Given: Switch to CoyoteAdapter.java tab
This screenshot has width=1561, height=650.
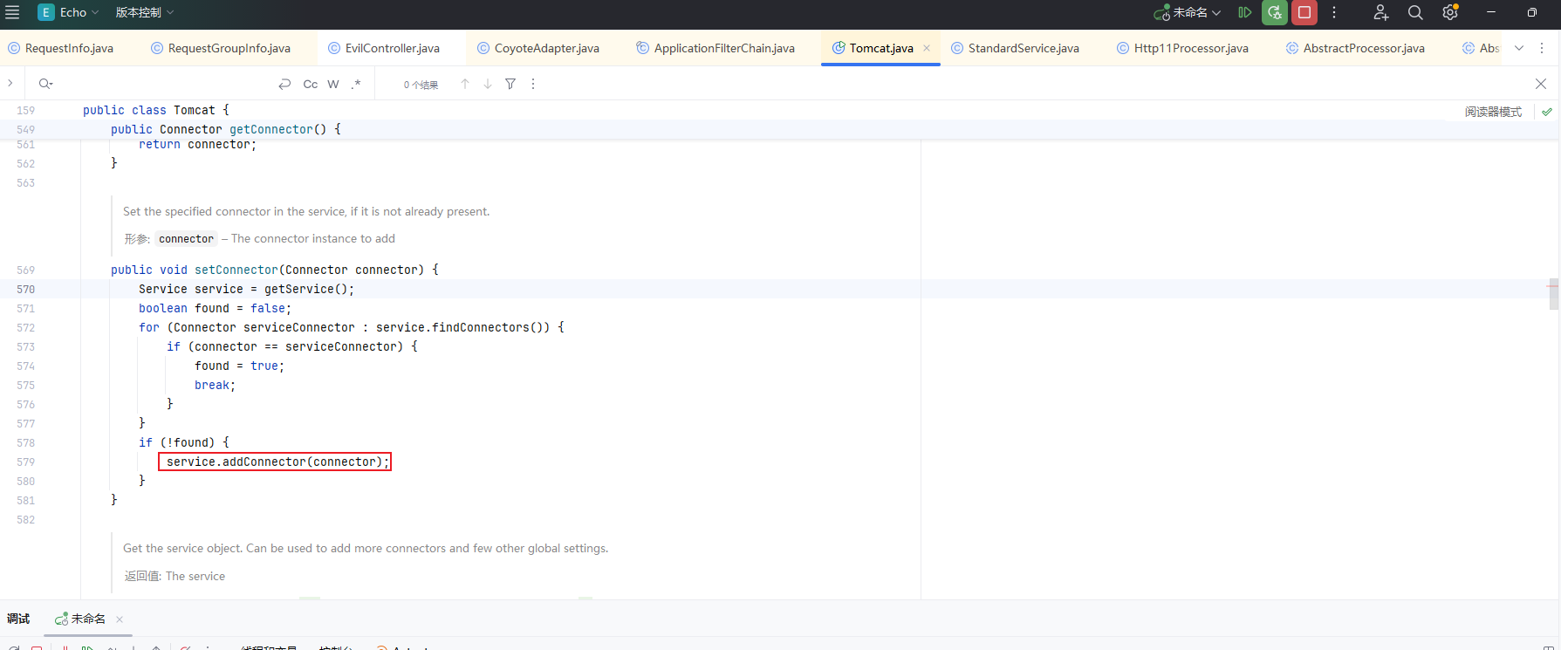Looking at the screenshot, I should (x=538, y=48).
